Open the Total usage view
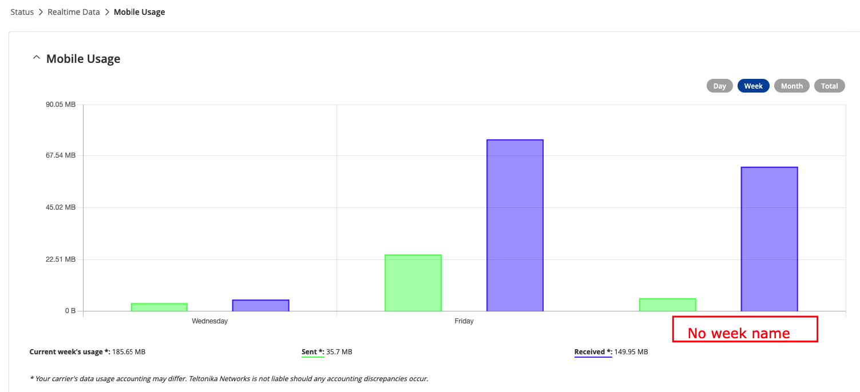 (x=830, y=86)
